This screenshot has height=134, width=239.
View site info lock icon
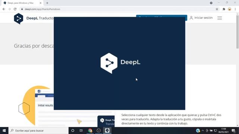coord(22,9)
